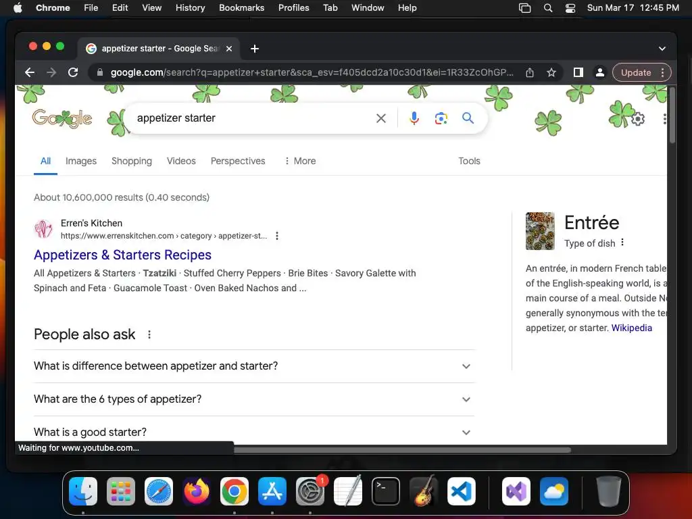The height and width of the screenshot is (519, 692).
Task: Expand 'What is difference between appetizer and starter?'
Action: (254, 366)
